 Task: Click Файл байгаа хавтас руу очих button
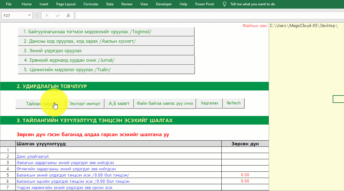pos(165,104)
